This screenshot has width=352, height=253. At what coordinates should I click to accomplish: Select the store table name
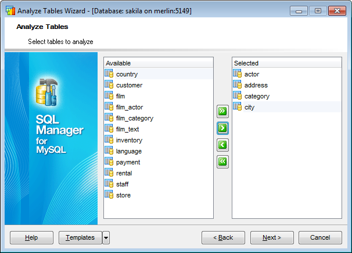pos(124,195)
